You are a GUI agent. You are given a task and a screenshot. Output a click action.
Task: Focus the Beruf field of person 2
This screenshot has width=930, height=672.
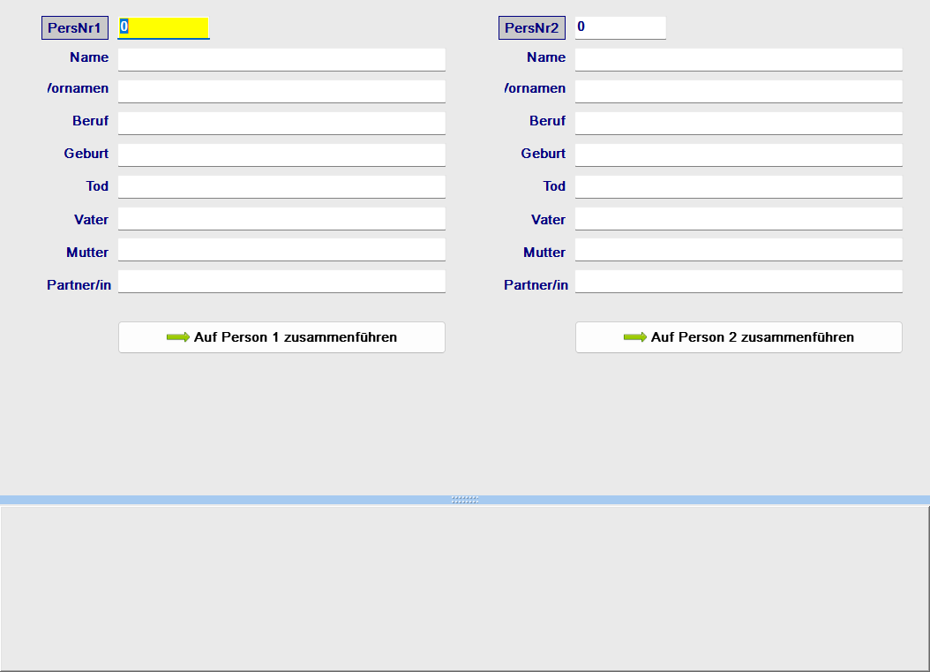(x=739, y=123)
